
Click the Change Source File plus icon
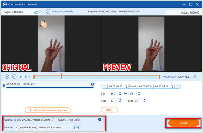[48, 11]
